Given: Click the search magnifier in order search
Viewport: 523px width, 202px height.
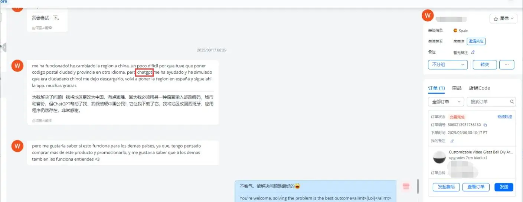Looking at the screenshot, I should pyautogui.click(x=512, y=102).
